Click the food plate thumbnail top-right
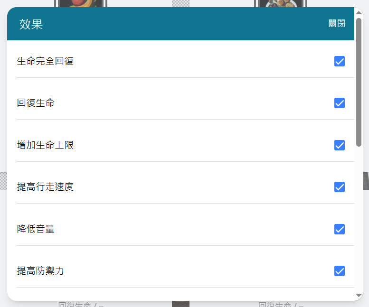Image resolution: width=369 pixels, height=307 pixels. point(281,3)
